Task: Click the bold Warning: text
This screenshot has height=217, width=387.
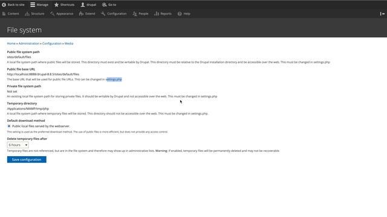Action: pos(161,151)
